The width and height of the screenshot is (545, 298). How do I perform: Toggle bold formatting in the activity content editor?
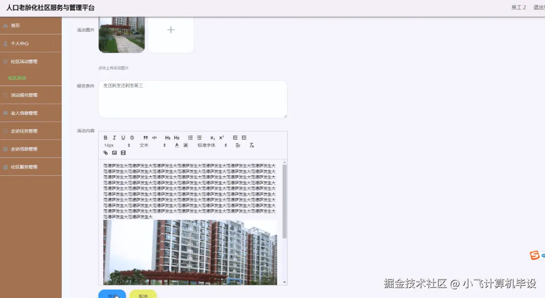coord(105,137)
